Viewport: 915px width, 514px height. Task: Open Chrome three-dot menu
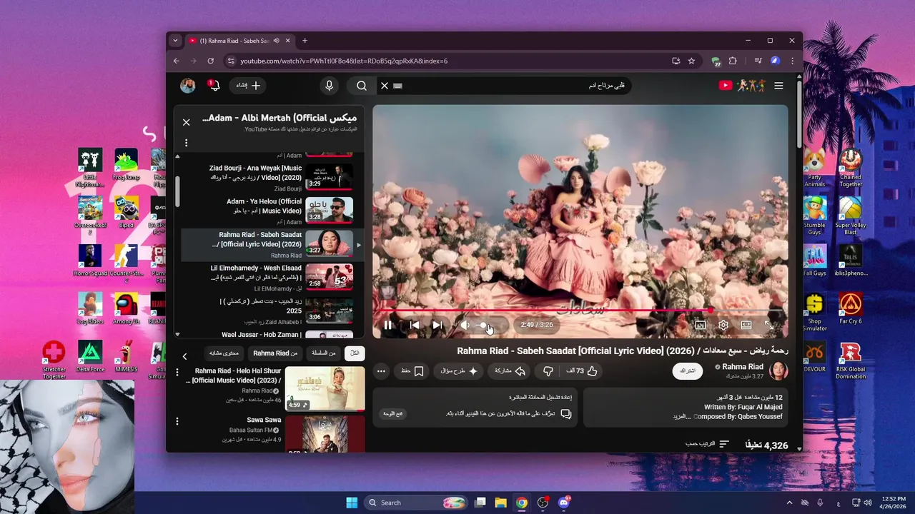coord(792,61)
